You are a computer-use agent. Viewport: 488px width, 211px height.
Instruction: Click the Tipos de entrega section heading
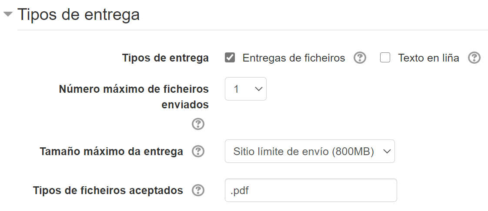(78, 14)
